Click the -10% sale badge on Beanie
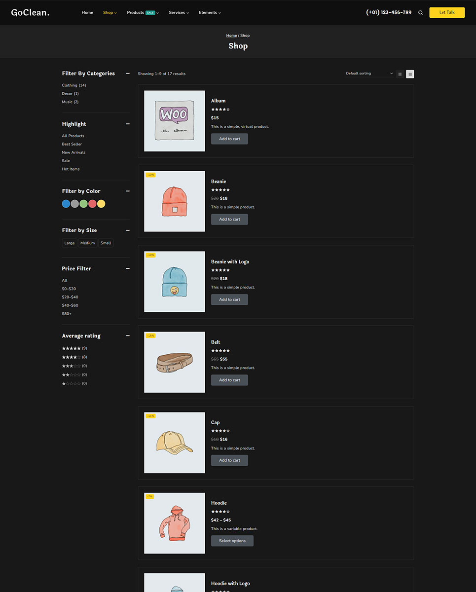Viewport: 476px width, 592px height. tap(150, 175)
